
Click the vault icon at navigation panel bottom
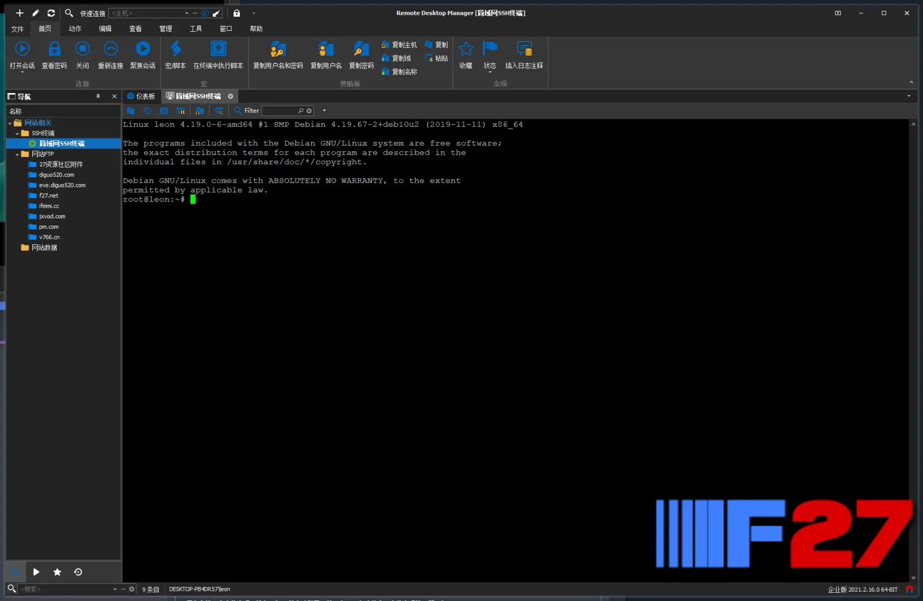[16, 572]
